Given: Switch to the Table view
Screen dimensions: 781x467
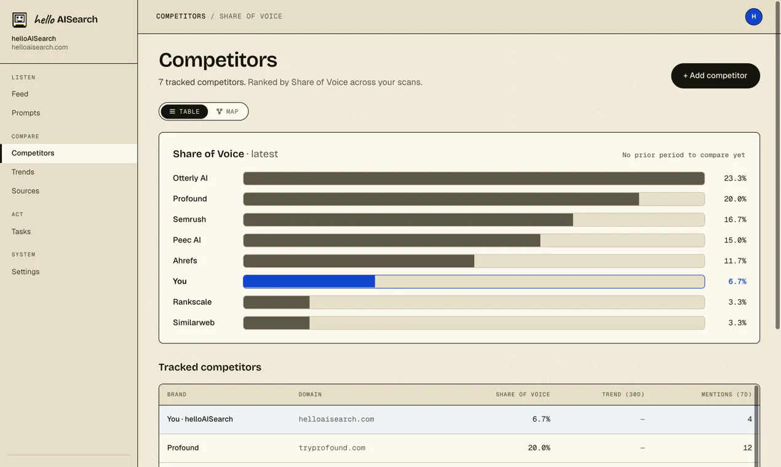Looking at the screenshot, I should [x=184, y=111].
